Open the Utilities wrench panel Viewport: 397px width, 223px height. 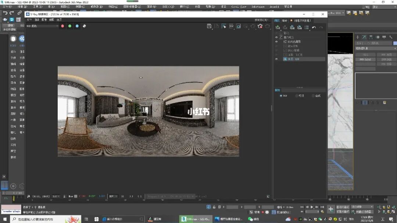coord(391,37)
